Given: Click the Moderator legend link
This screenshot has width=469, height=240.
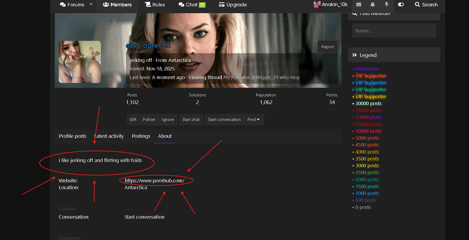Looking at the screenshot, I should pos(367,69).
